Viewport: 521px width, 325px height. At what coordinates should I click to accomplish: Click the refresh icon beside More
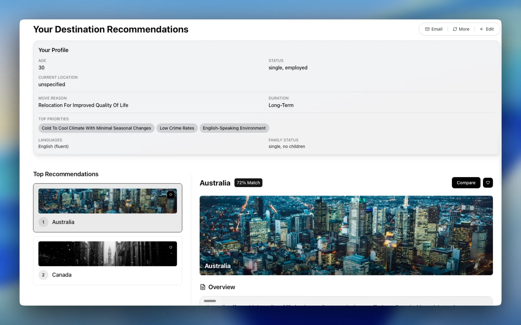455,29
